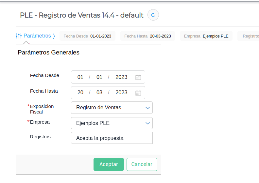Click the refresh icon next to the report title
The image size is (259, 183).
coord(153,15)
